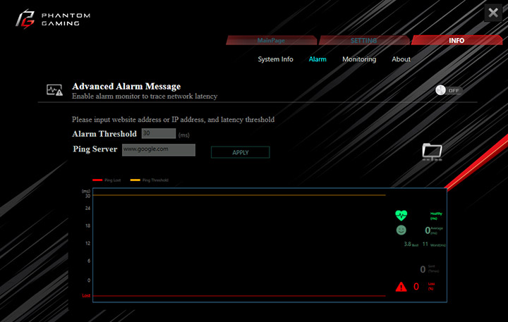Open the System Info sub-tab
Viewport: 508px width, 322px height.
pyautogui.click(x=275, y=59)
